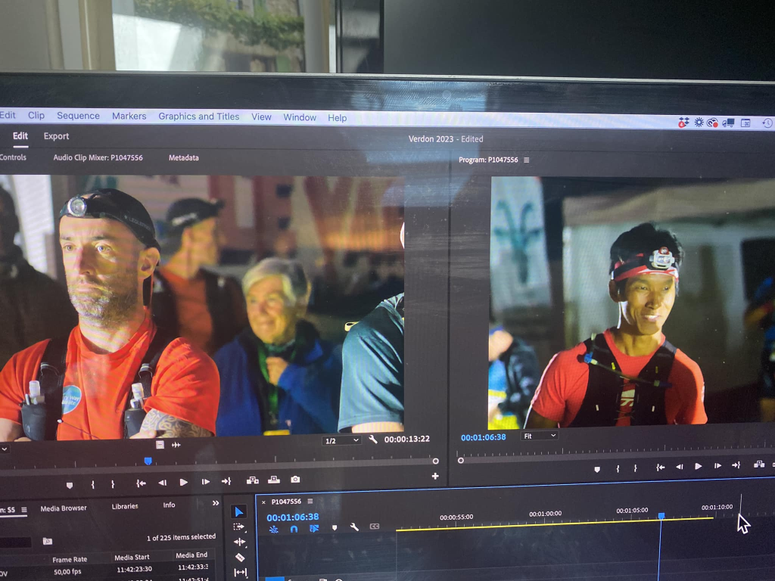This screenshot has height=581, width=775.
Task: Open Program monitor Fit zoom dropdown
Action: (x=539, y=436)
